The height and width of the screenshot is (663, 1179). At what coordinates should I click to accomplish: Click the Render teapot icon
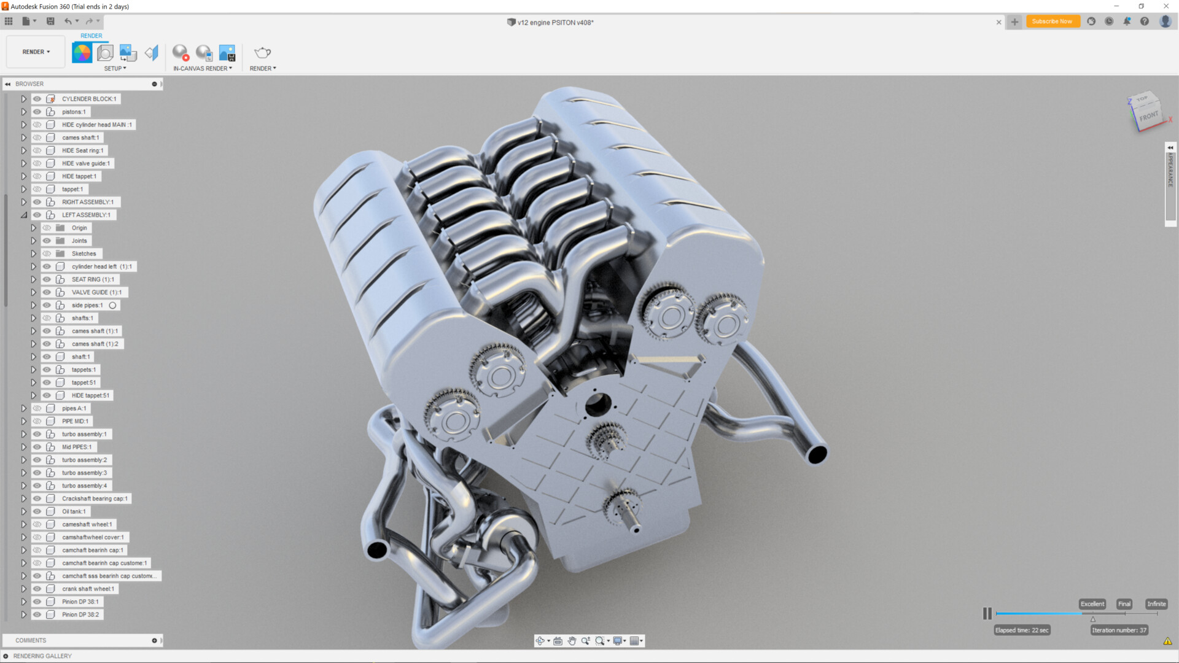pos(262,52)
